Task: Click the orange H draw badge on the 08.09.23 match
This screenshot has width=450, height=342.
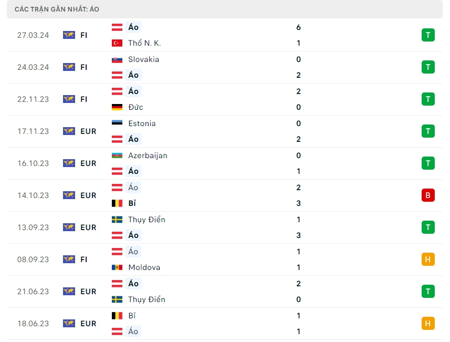Action: point(428,260)
